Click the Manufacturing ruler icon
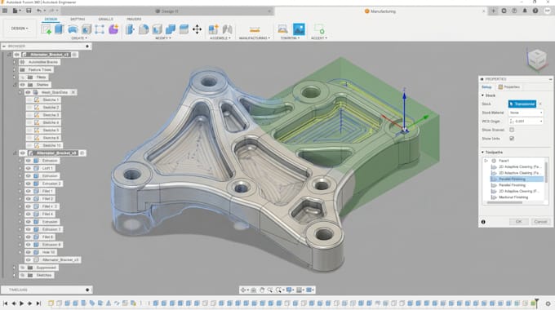This screenshot has height=310, width=555. pos(255,29)
